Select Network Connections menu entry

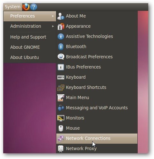pos(97,139)
